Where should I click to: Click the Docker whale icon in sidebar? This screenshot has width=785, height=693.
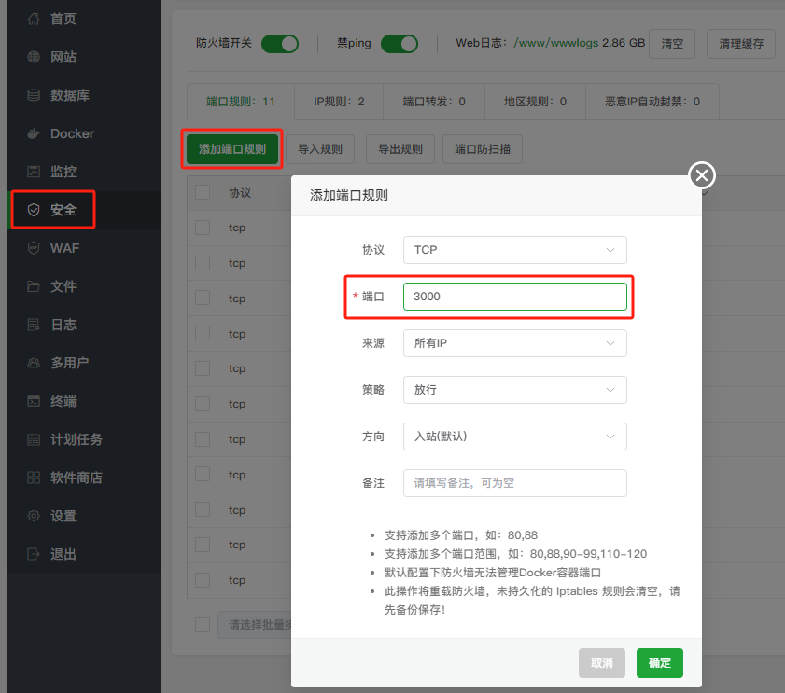(x=34, y=133)
